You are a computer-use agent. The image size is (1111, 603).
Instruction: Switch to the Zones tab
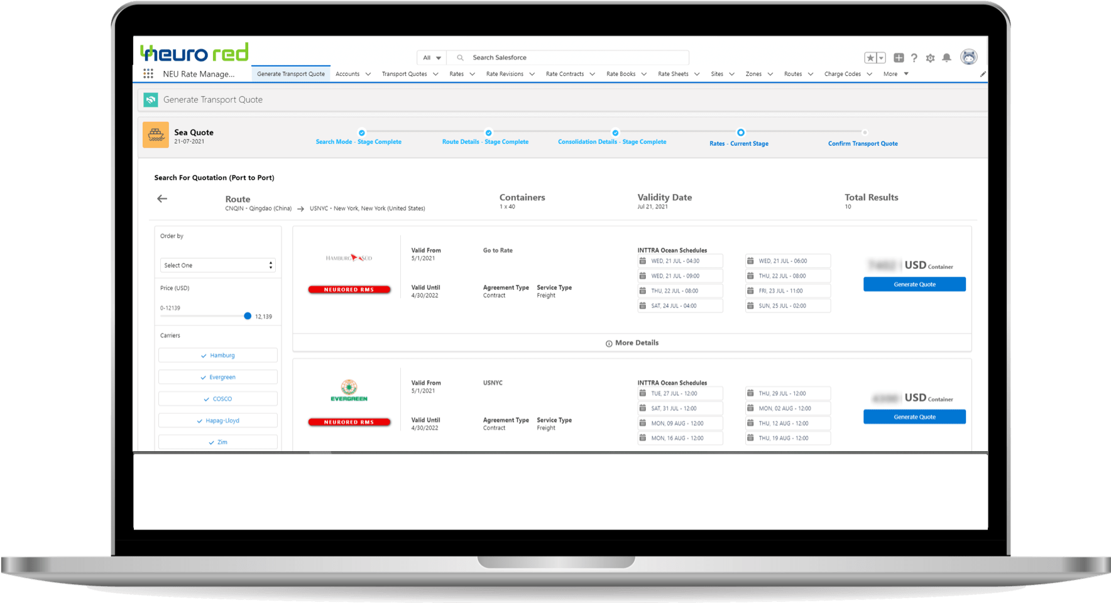[x=754, y=73]
